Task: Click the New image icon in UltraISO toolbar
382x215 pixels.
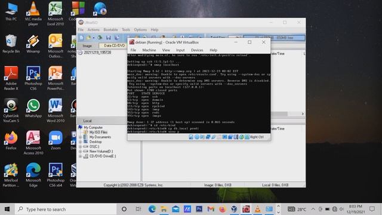Action: coord(82,38)
